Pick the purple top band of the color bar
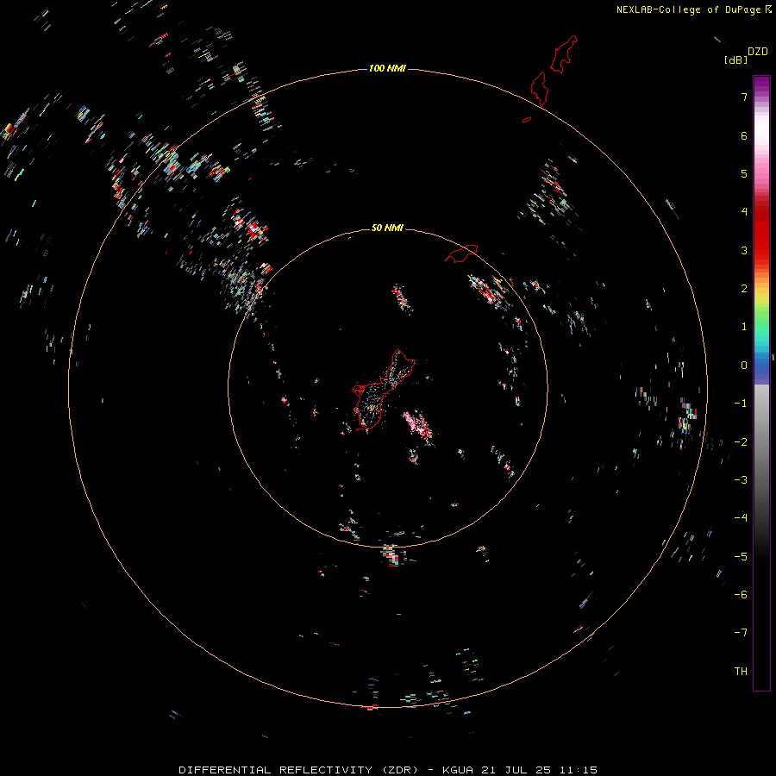The width and height of the screenshot is (776, 776). click(x=761, y=84)
